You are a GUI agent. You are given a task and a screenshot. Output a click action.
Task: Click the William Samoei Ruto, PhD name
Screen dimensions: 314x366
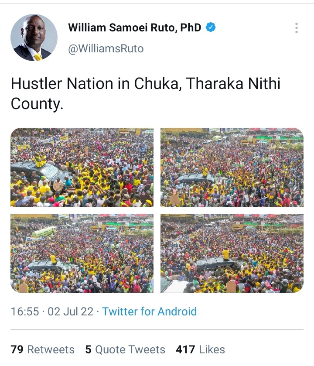(135, 27)
